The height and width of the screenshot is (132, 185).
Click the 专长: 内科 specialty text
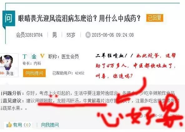pyautogui.click(x=32, y=64)
